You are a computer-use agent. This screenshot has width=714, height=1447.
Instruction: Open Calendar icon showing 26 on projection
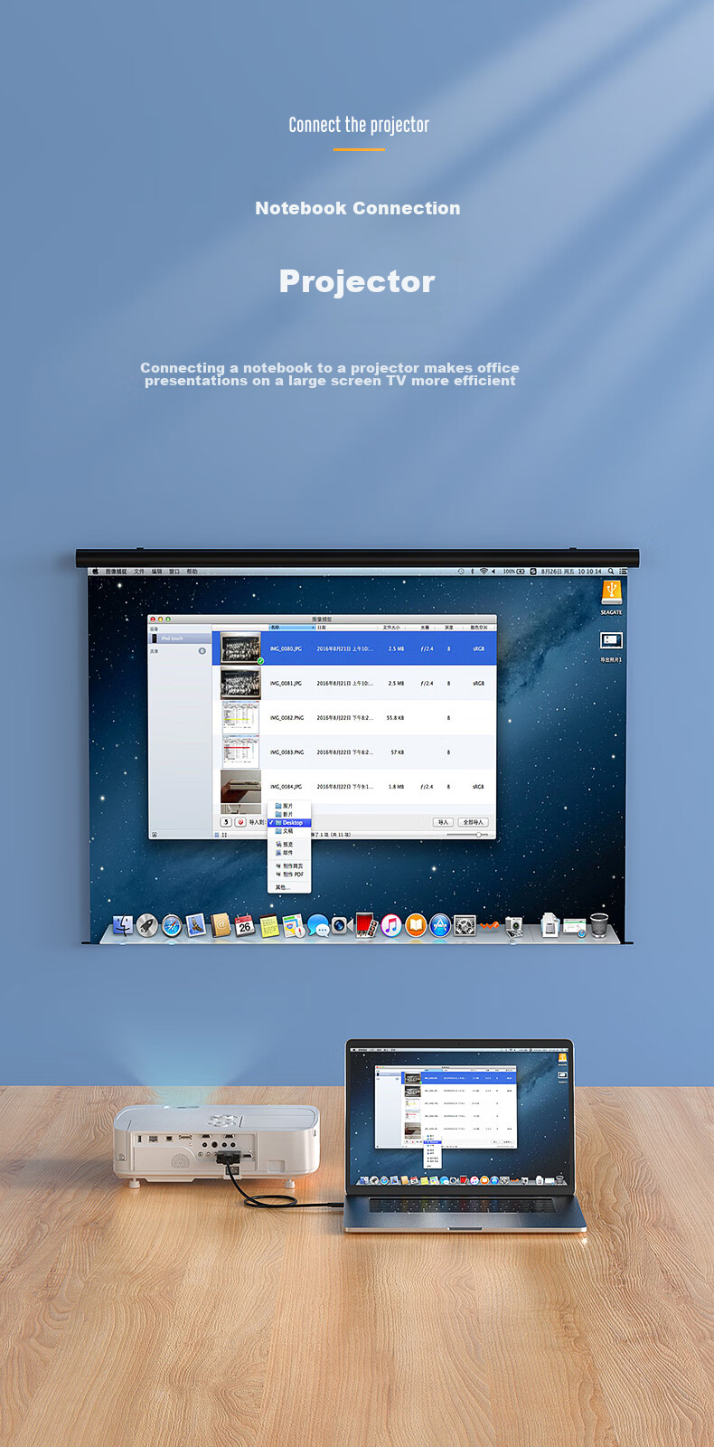pos(245,925)
